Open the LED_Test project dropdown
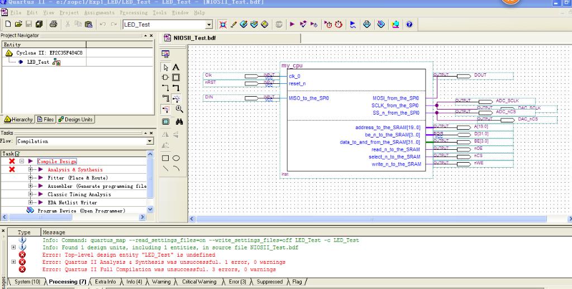The image size is (572, 289). pos(209,25)
